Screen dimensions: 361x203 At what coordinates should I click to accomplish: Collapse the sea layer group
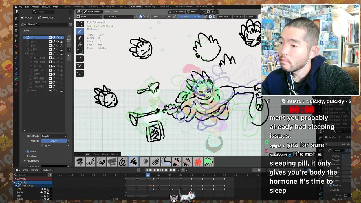(x=25, y=54)
